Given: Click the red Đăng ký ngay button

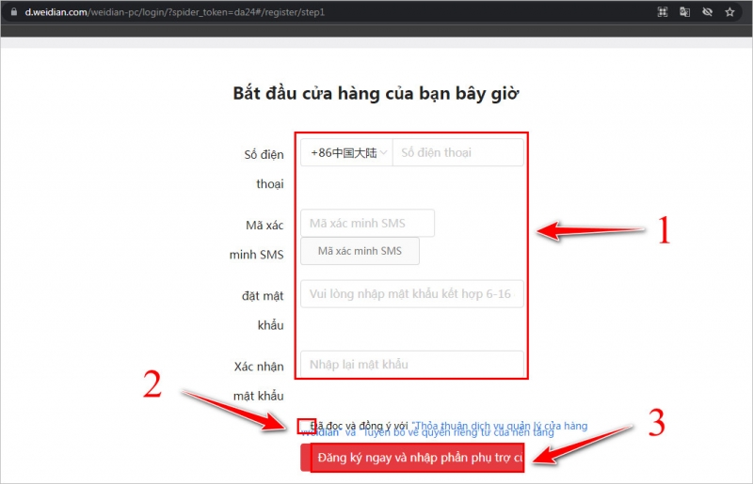Looking at the screenshot, I should 412,457.
